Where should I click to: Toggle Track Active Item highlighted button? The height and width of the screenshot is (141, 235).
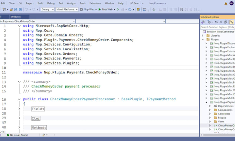tap(232, 22)
